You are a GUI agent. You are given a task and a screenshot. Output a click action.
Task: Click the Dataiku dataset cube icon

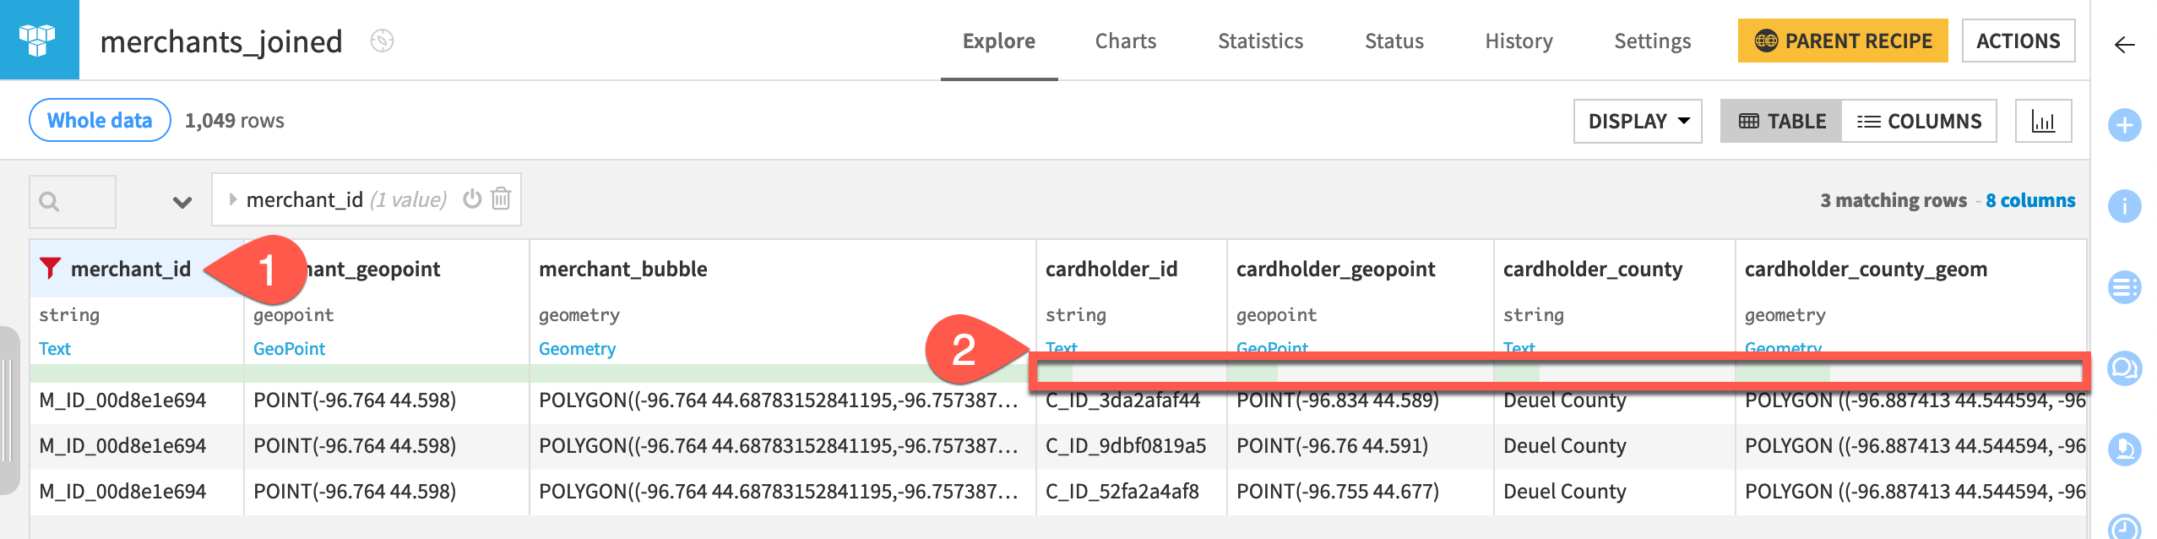pos(38,40)
